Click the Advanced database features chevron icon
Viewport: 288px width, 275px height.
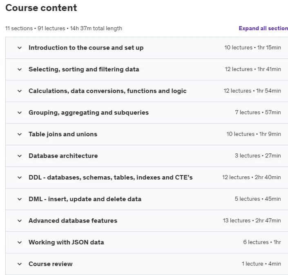click(20, 221)
